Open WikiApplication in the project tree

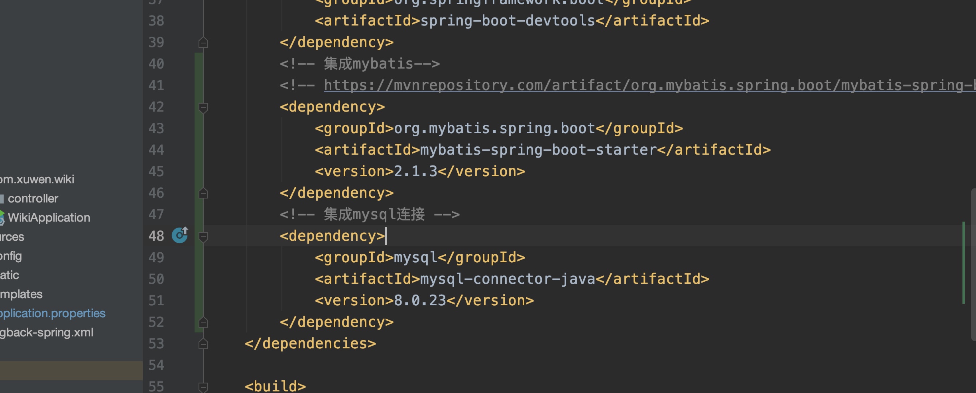click(x=49, y=218)
